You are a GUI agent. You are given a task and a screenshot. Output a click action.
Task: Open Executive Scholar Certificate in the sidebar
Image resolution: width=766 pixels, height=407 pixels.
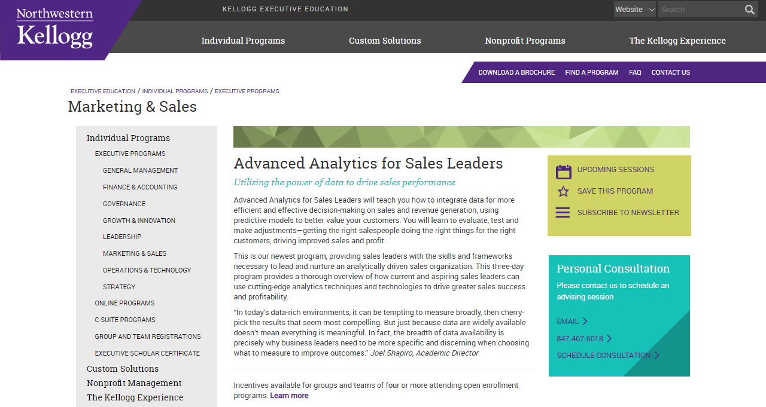tap(147, 353)
